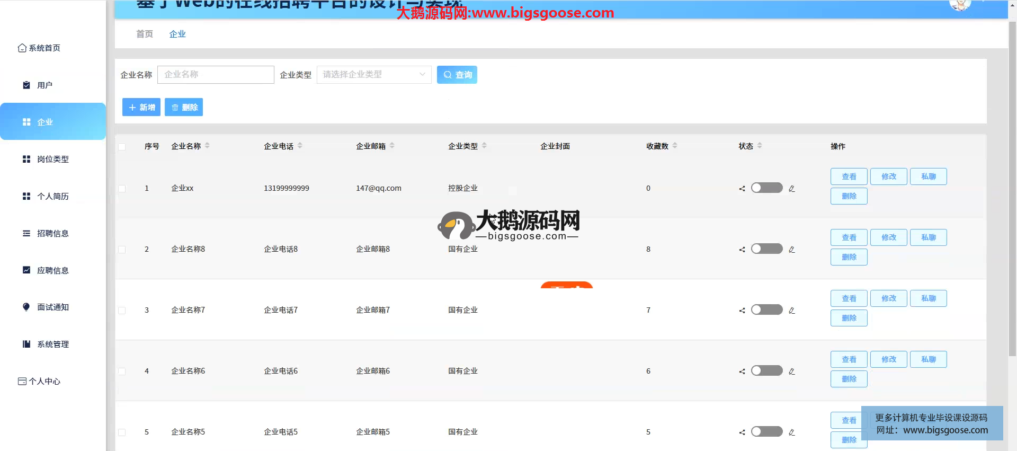Screen dimensions: 1017x451
Task: Open the 企业类型 dropdown
Action: 374,75
